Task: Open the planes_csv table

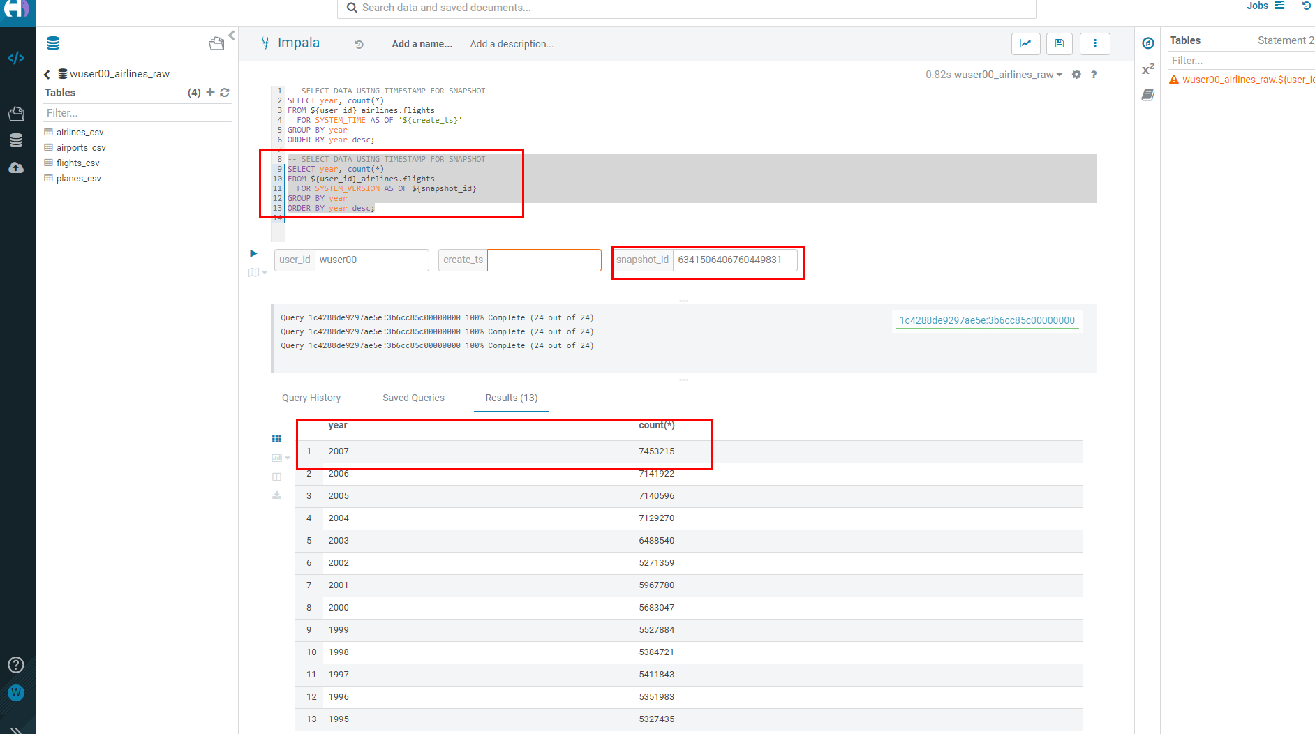Action: coord(78,179)
